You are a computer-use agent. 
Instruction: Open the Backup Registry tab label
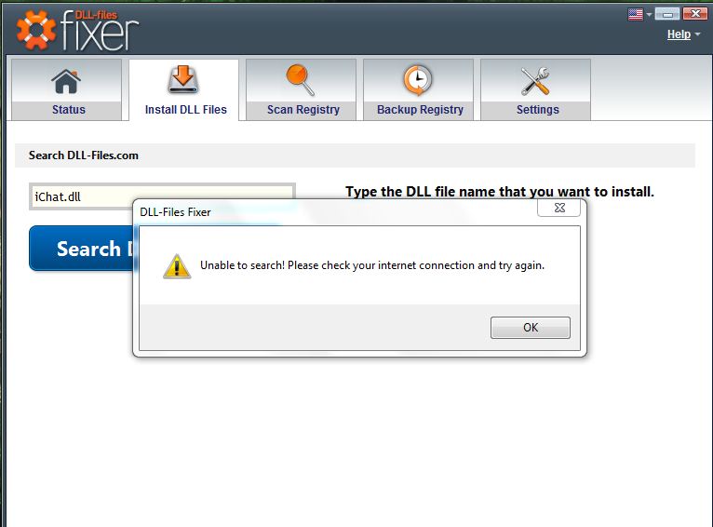420,110
